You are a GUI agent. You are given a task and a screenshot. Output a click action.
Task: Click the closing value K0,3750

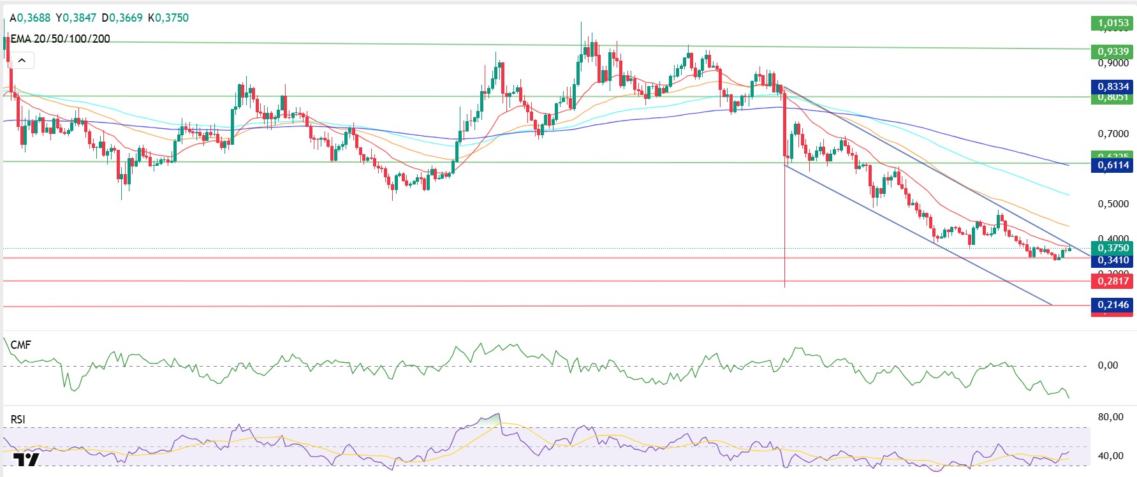168,18
